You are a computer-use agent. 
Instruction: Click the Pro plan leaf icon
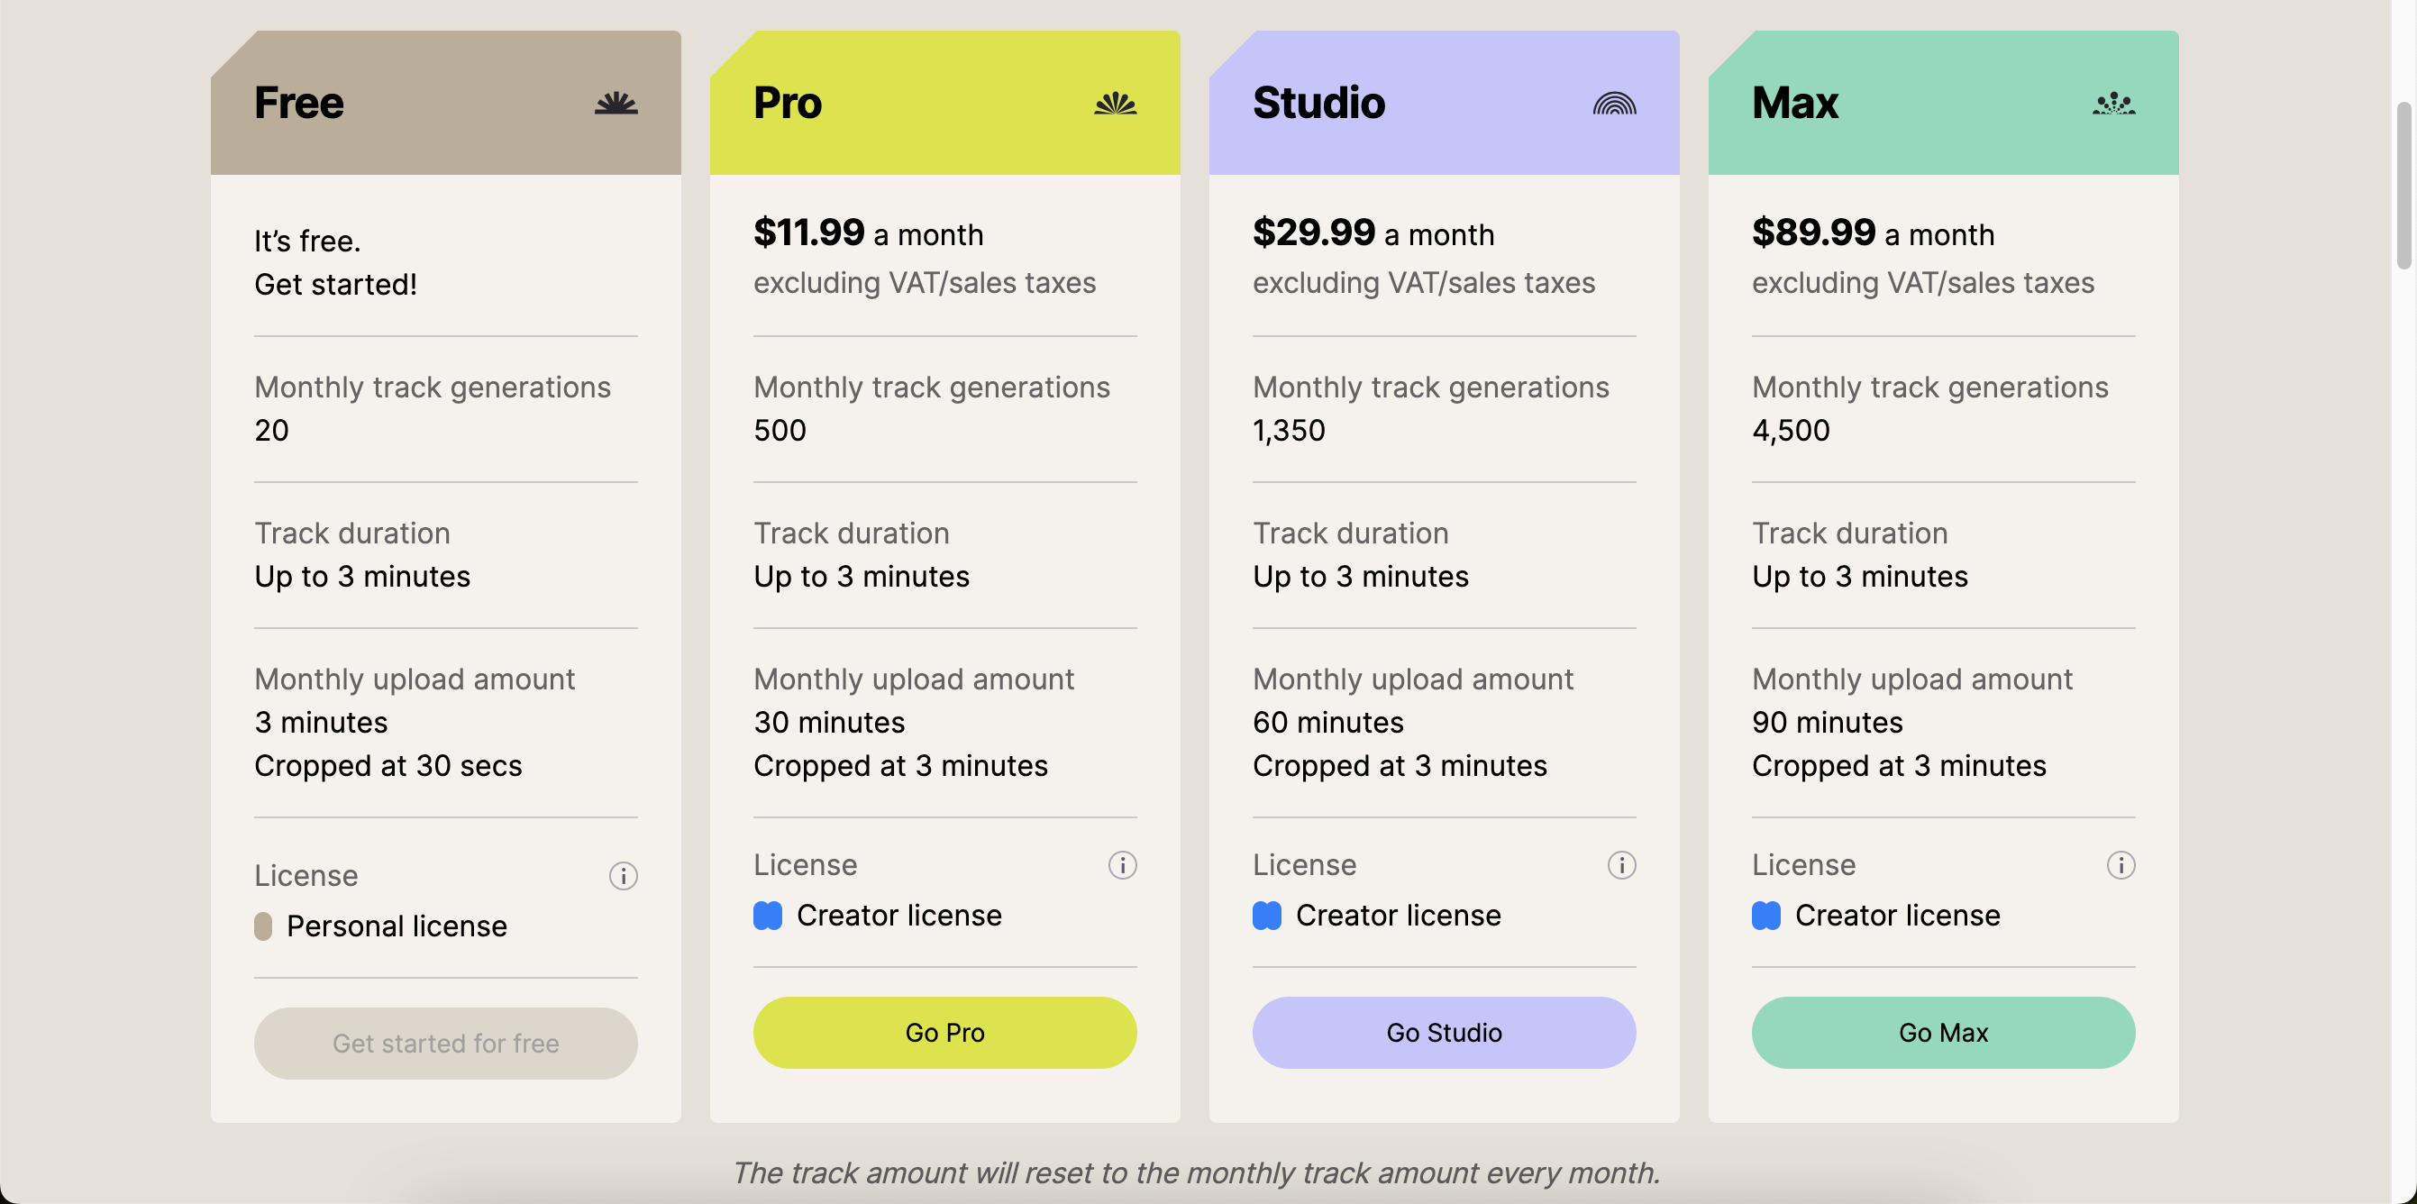pos(1115,104)
